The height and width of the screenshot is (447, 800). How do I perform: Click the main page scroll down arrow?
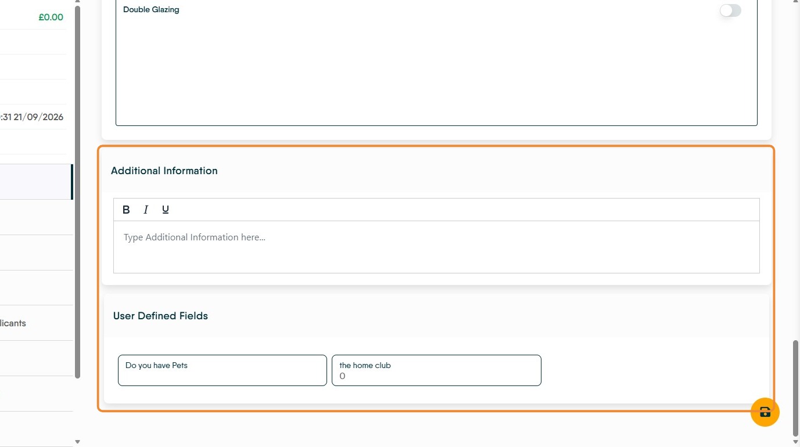point(796,442)
